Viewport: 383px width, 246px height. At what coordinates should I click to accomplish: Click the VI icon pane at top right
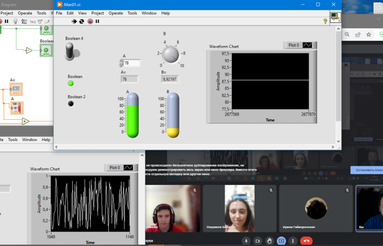[x=334, y=17]
